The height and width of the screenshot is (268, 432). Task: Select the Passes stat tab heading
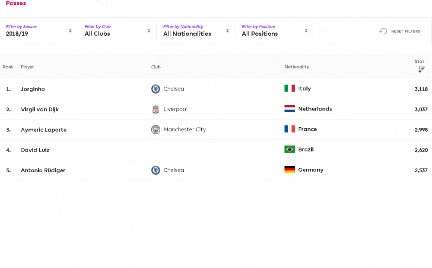coord(16,3)
